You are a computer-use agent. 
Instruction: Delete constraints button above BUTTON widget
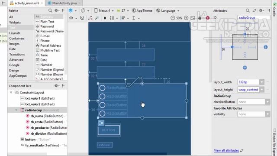[101, 123]
